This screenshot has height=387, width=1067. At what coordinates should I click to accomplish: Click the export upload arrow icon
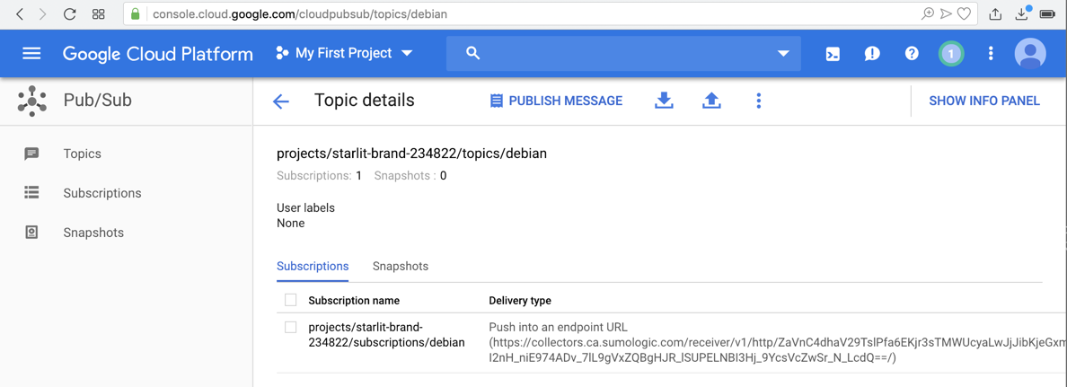click(x=711, y=101)
